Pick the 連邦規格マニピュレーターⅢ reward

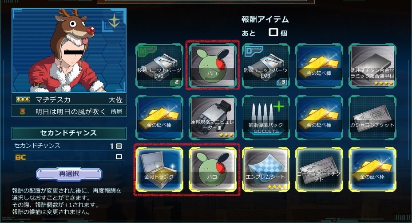click(212, 118)
